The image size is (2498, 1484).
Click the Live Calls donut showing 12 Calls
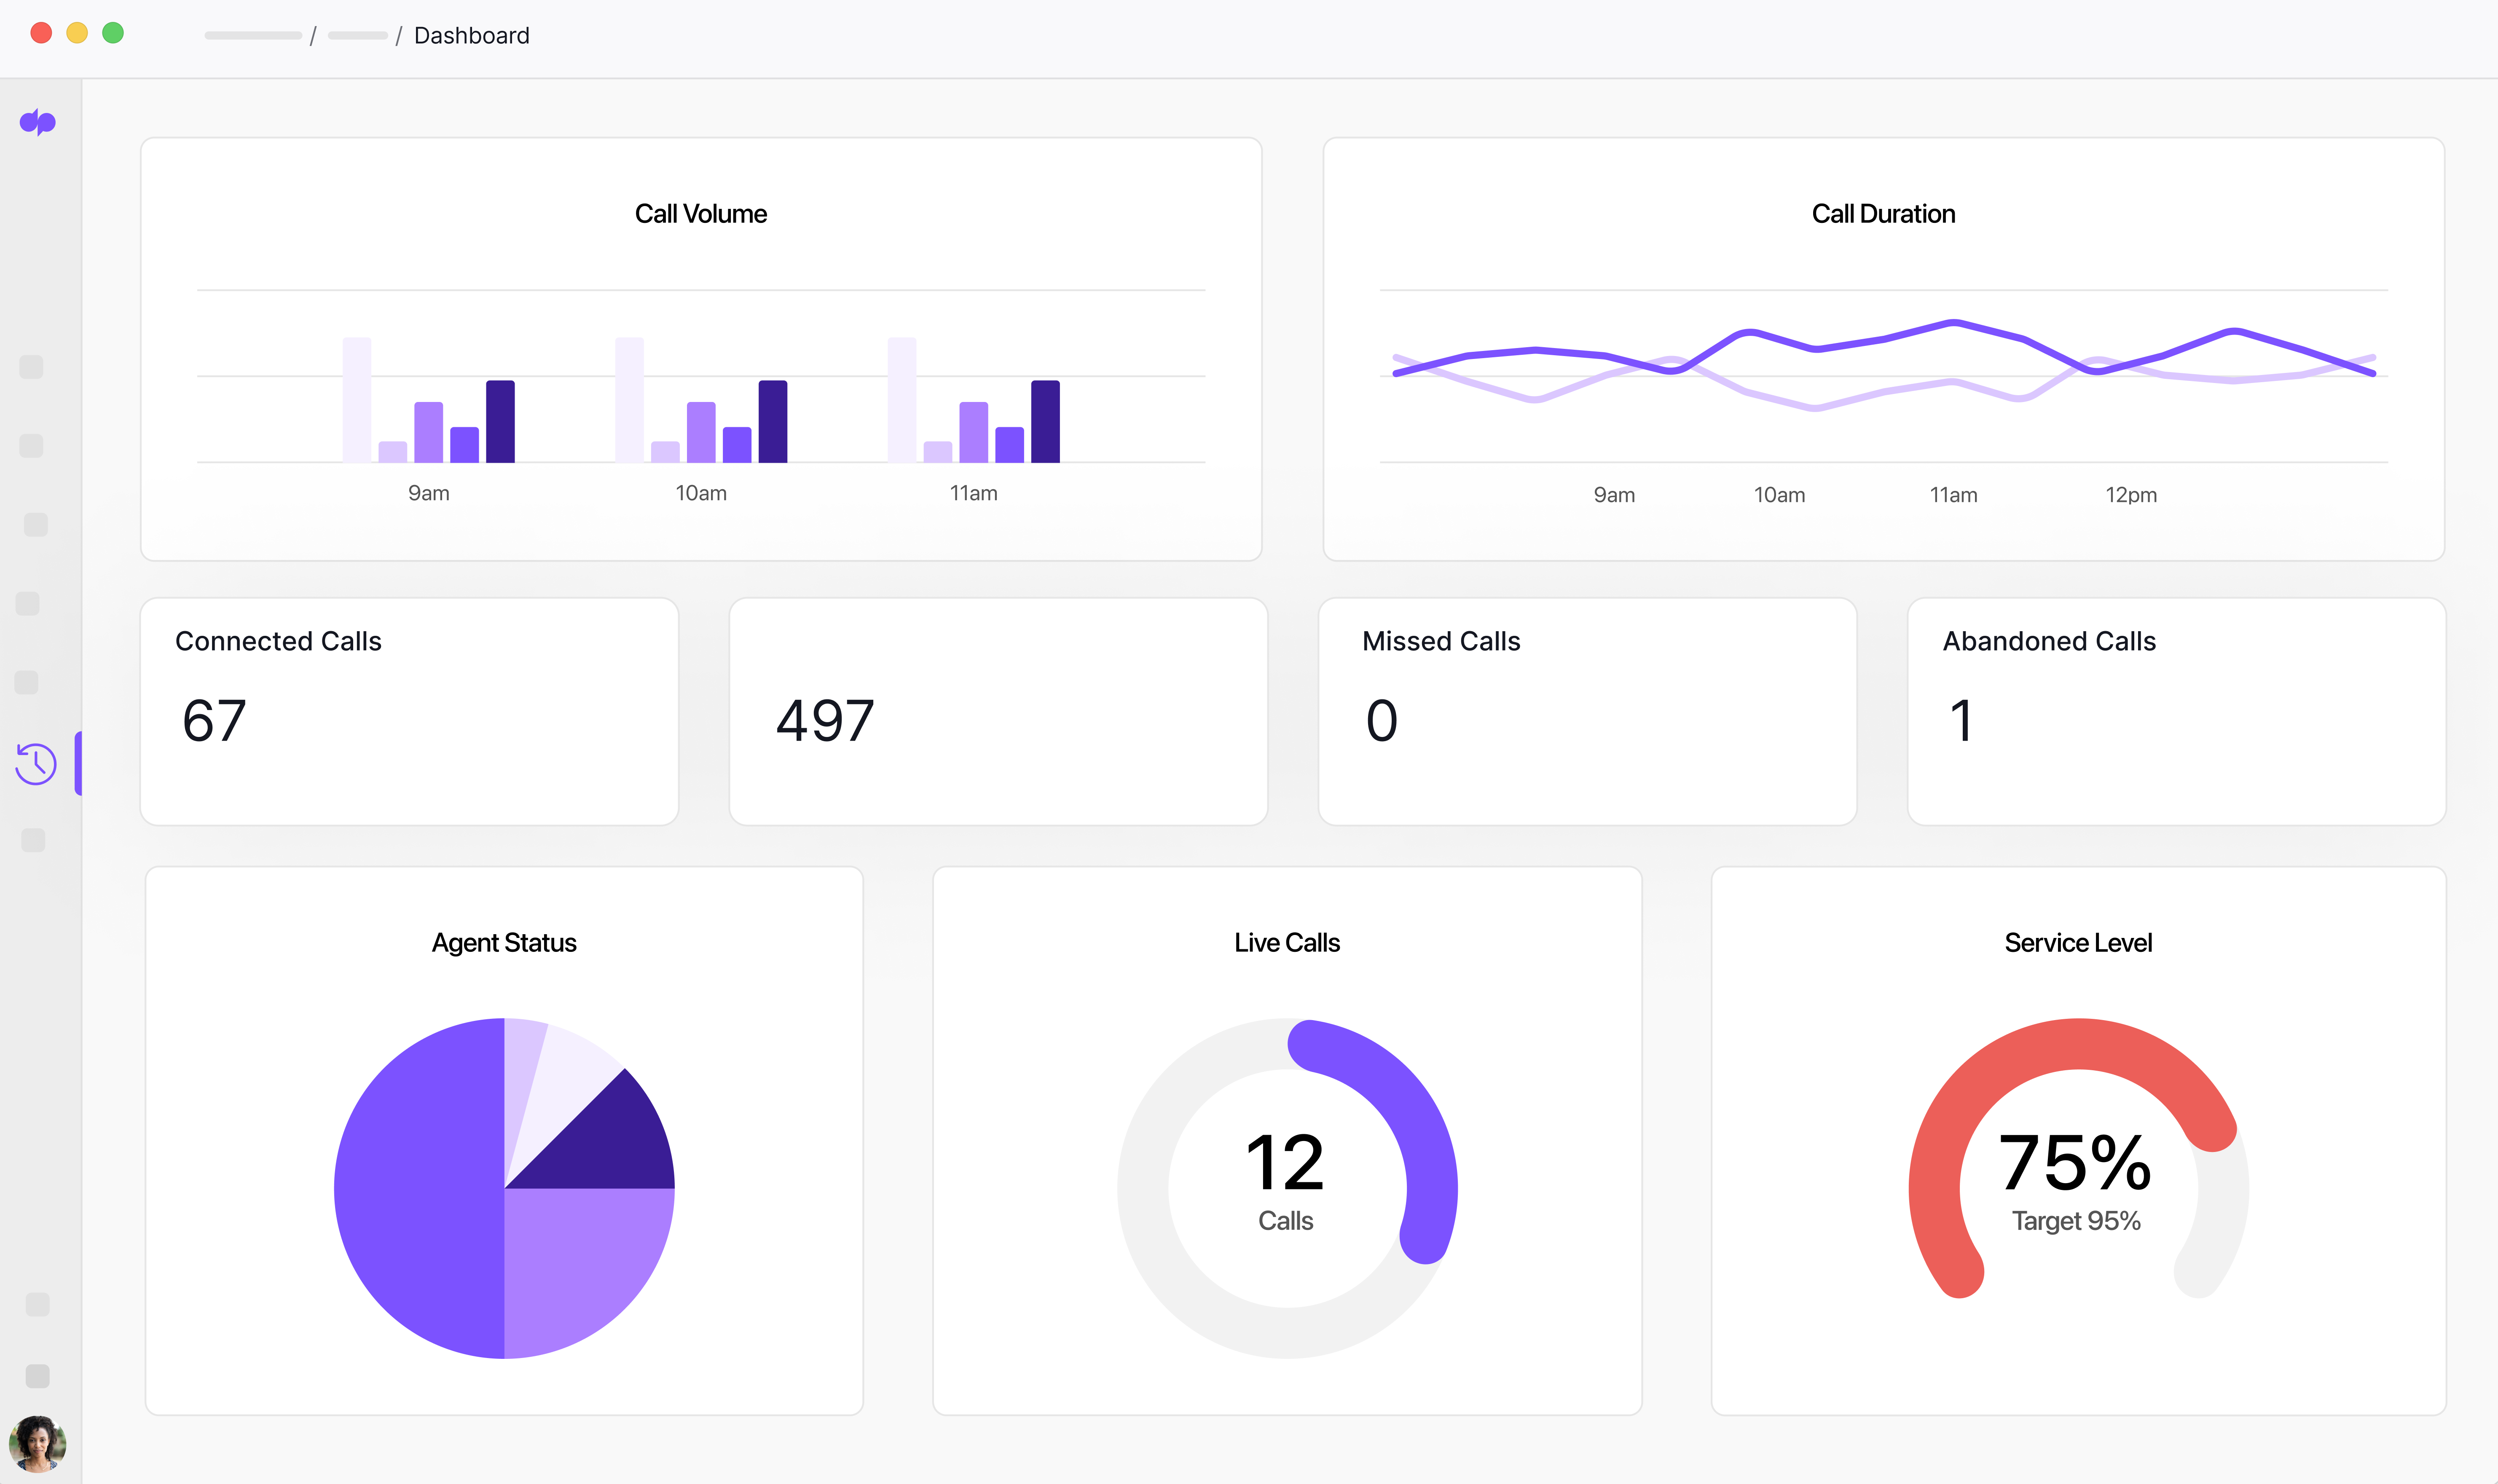(x=1287, y=1188)
